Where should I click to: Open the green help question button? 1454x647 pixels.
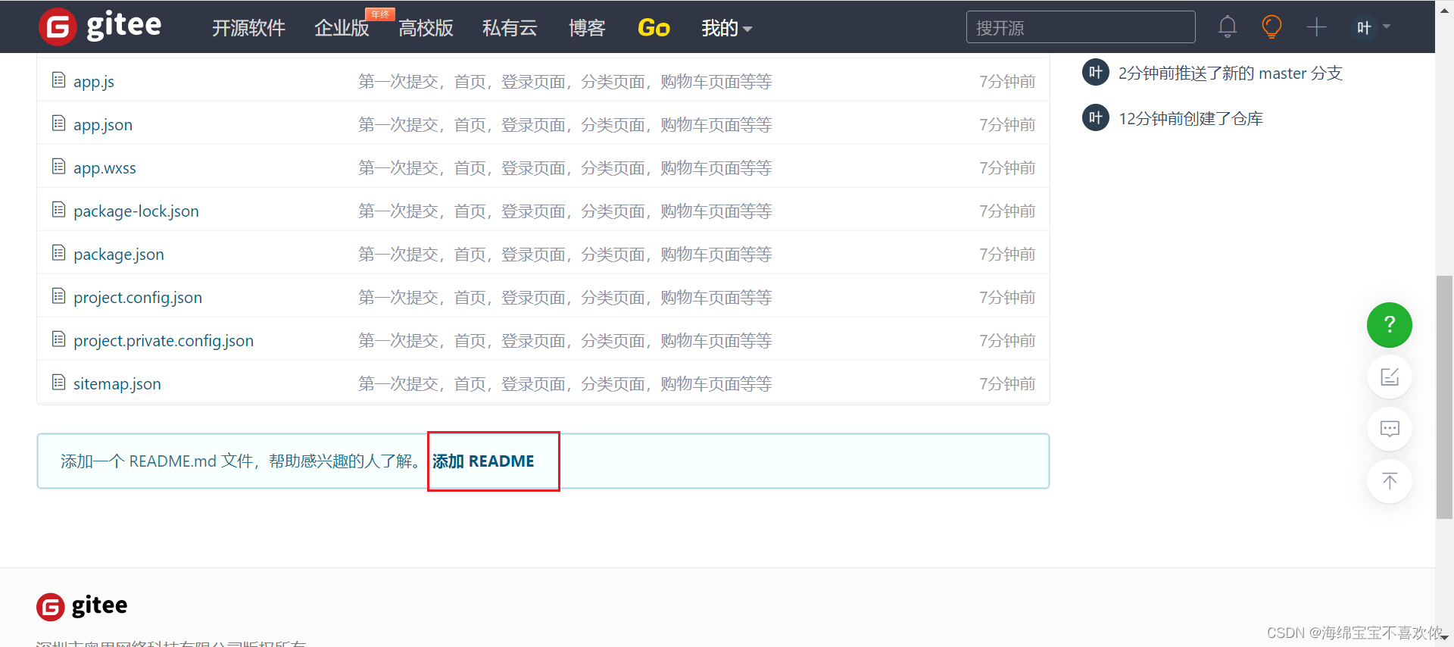(x=1390, y=325)
